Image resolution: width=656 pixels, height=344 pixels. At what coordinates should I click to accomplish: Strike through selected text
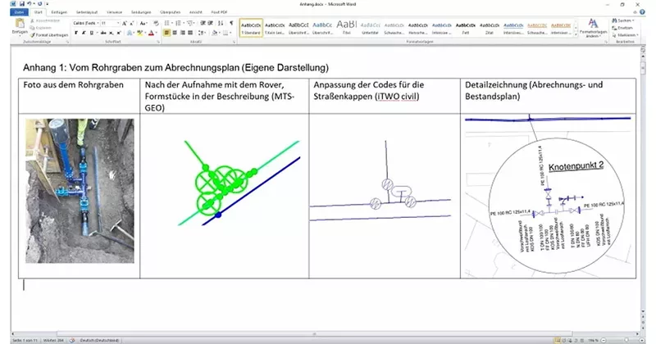click(103, 33)
